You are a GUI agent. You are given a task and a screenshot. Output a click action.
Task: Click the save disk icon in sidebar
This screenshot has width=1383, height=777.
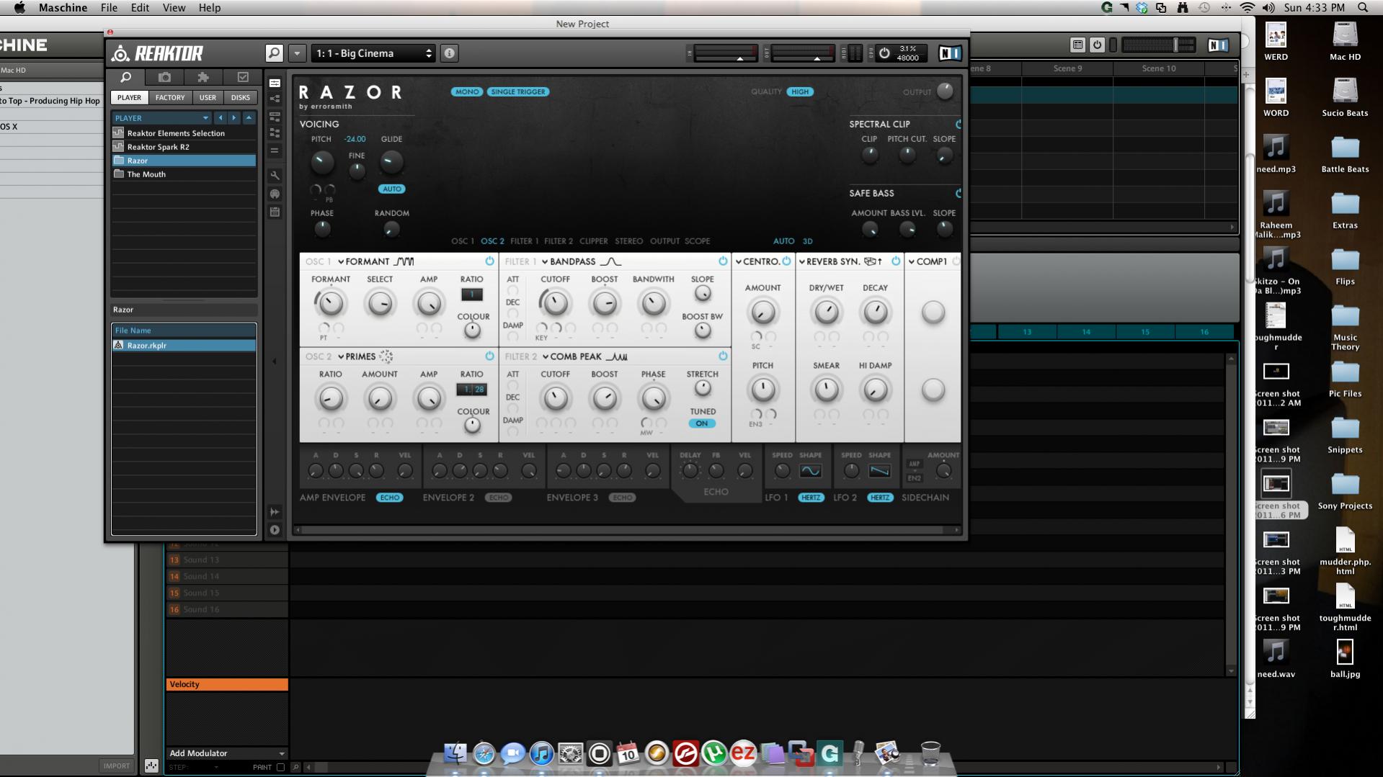(275, 212)
